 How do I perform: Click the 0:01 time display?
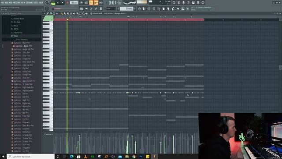pos(115,3)
